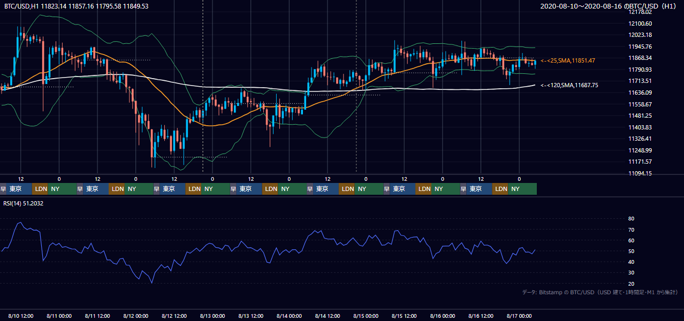
Task: Click price axis value 11326.41
Action: coord(640,139)
